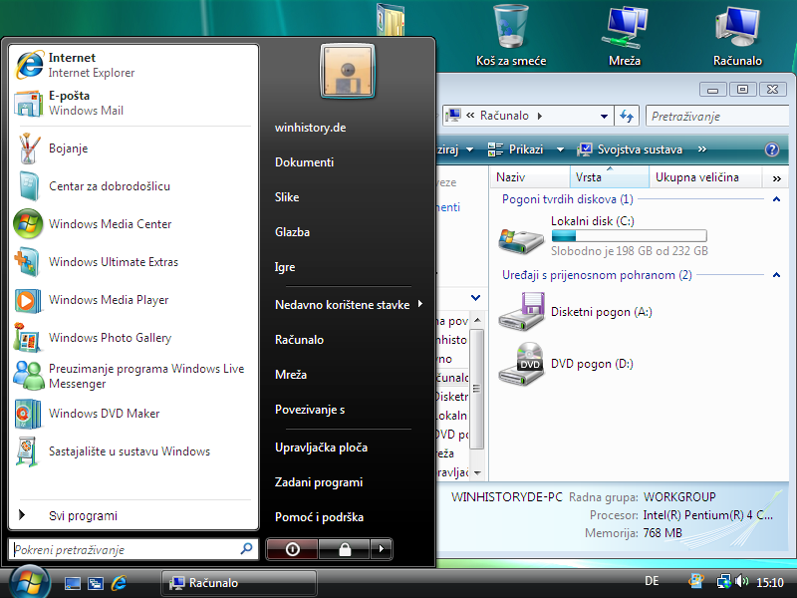Viewport: 797px width, 598px height.
Task: Show more columns chevron in header
Action: [x=777, y=178]
